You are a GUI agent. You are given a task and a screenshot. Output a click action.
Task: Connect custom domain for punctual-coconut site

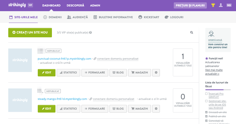pos(118,59)
